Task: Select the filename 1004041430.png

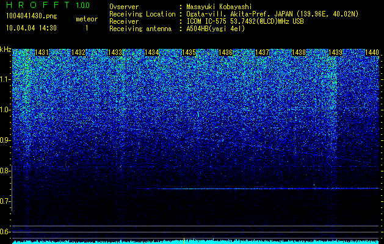Action: coord(32,16)
